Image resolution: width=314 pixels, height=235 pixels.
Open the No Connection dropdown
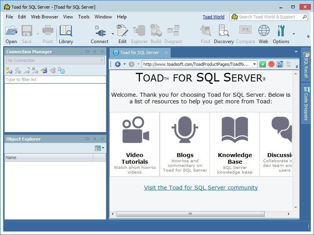click(x=55, y=60)
